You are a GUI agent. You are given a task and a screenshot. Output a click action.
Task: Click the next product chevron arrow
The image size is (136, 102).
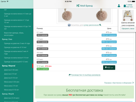pos(133,83)
